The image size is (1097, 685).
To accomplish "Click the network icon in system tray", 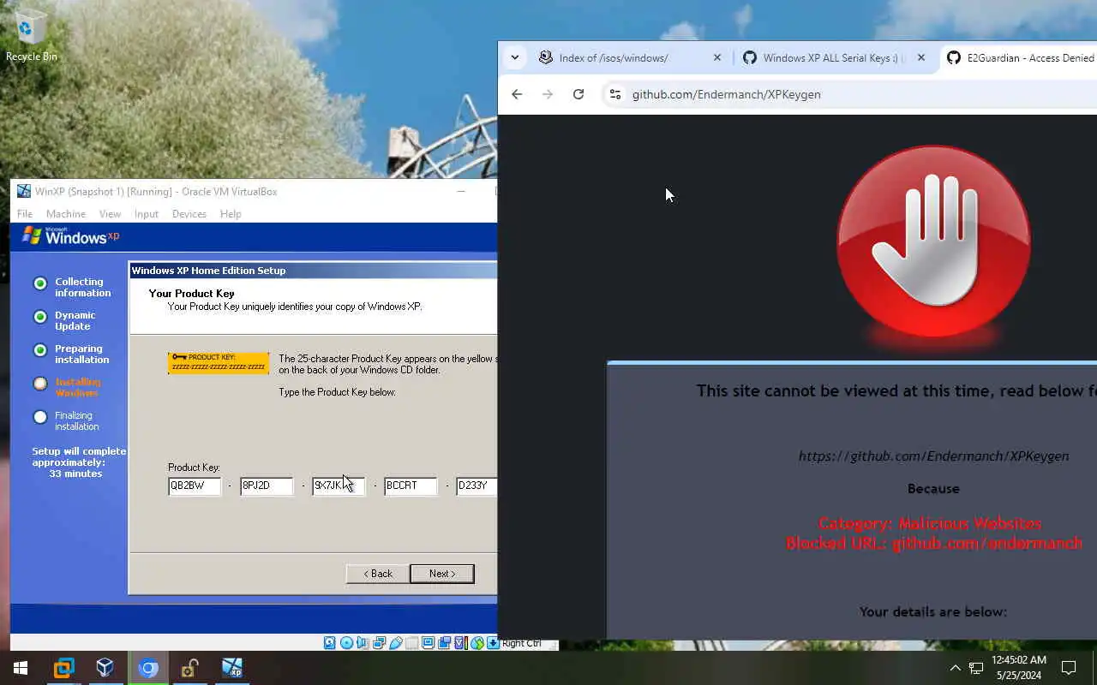I will (975, 668).
